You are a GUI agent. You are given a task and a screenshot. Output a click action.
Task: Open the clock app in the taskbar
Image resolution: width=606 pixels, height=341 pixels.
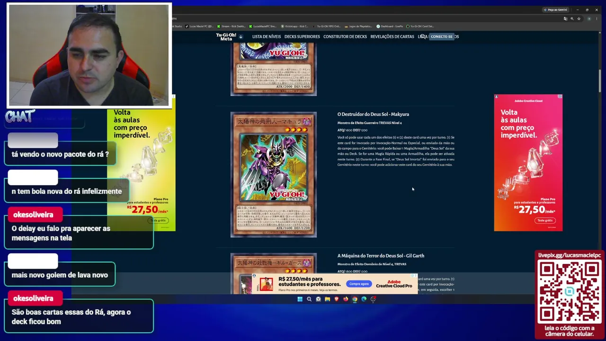pos(318,299)
